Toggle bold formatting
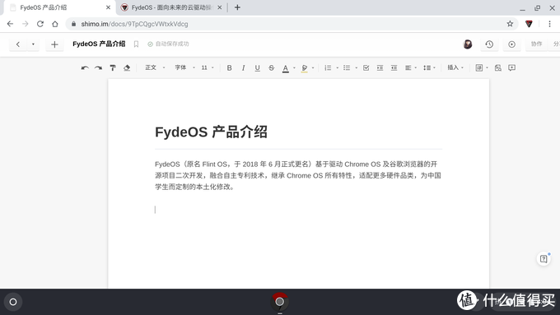Viewport: 560px width, 315px height. tap(229, 67)
